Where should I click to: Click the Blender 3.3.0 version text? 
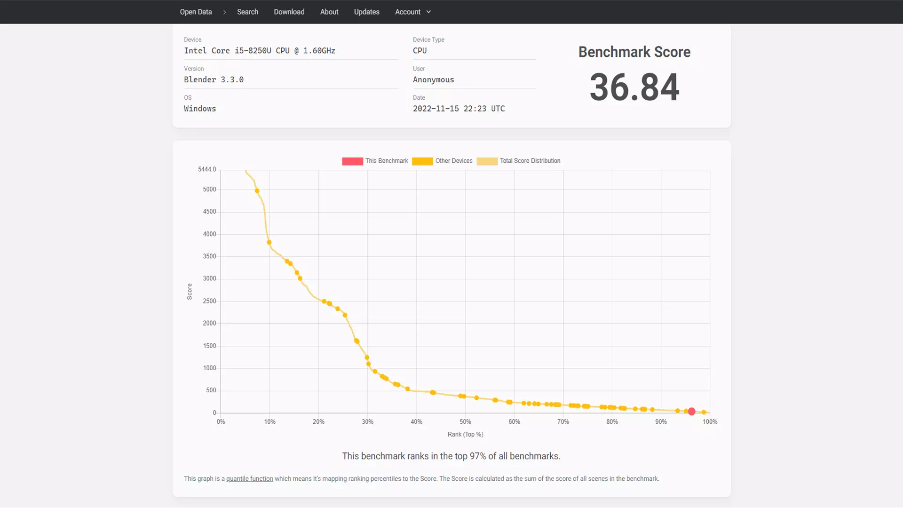click(x=214, y=79)
